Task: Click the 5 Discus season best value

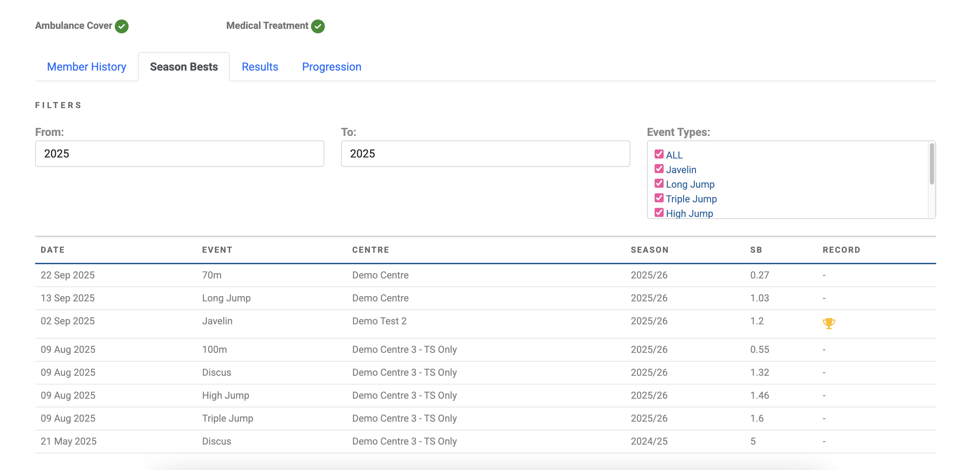Action: click(x=753, y=441)
